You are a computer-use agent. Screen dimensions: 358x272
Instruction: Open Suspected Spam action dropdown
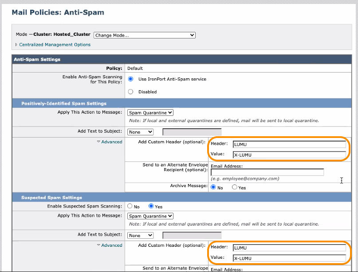[150, 216]
